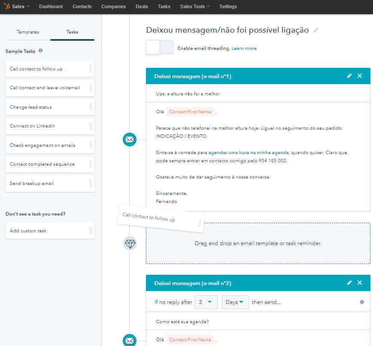This screenshot has width=373, height=346.
Task: Expand the Sales Tools menu
Action: (195, 6)
